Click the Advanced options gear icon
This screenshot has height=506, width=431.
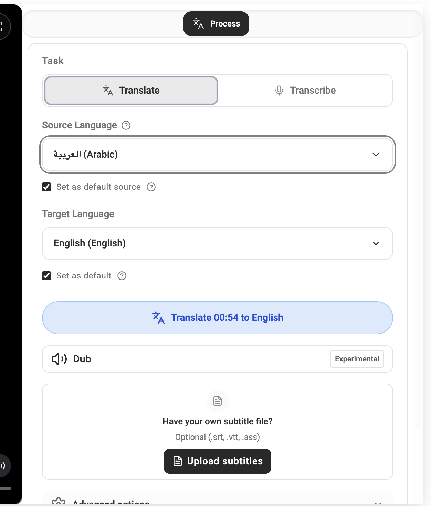(x=59, y=502)
